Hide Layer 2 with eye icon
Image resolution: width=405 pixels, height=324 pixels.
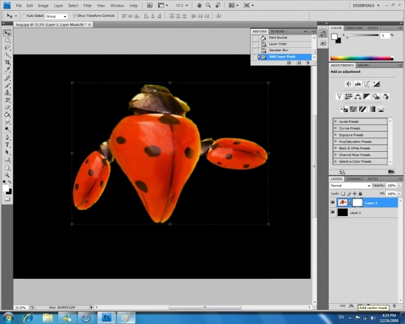(333, 213)
